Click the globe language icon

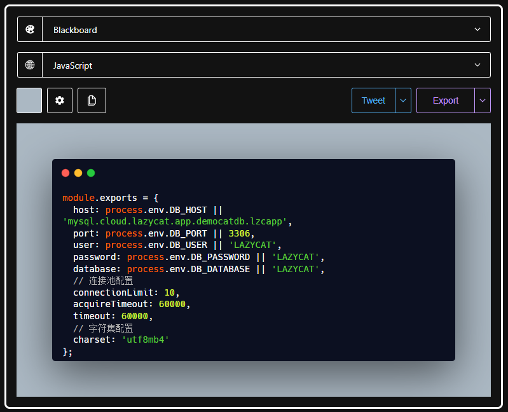tap(30, 65)
